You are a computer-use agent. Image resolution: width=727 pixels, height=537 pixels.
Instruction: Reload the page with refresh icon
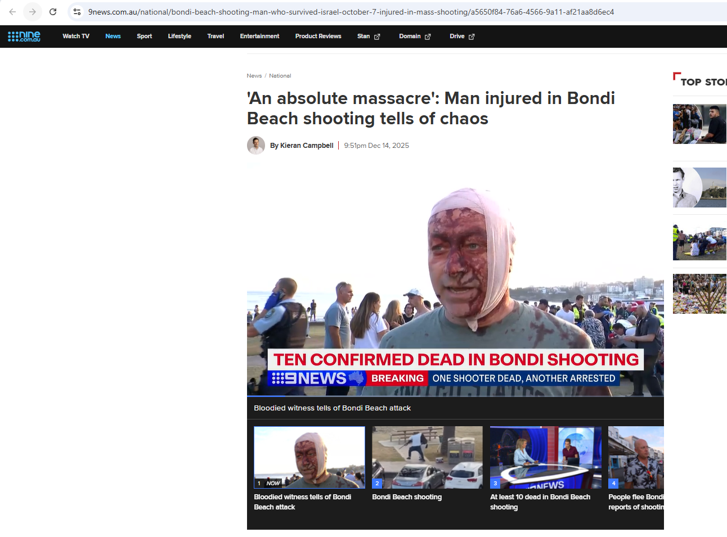(53, 12)
